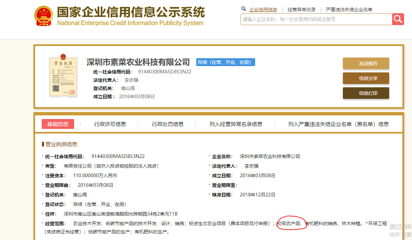Click the header credit code 91440300MA5D853N22
Image resolution: width=412 pixels, height=240 pixels.
click(165, 72)
